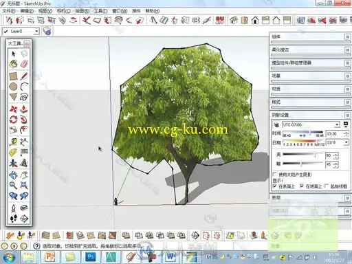Click the date month slider
The width and height of the screenshot is (352, 264).
pyautogui.click(x=302, y=141)
